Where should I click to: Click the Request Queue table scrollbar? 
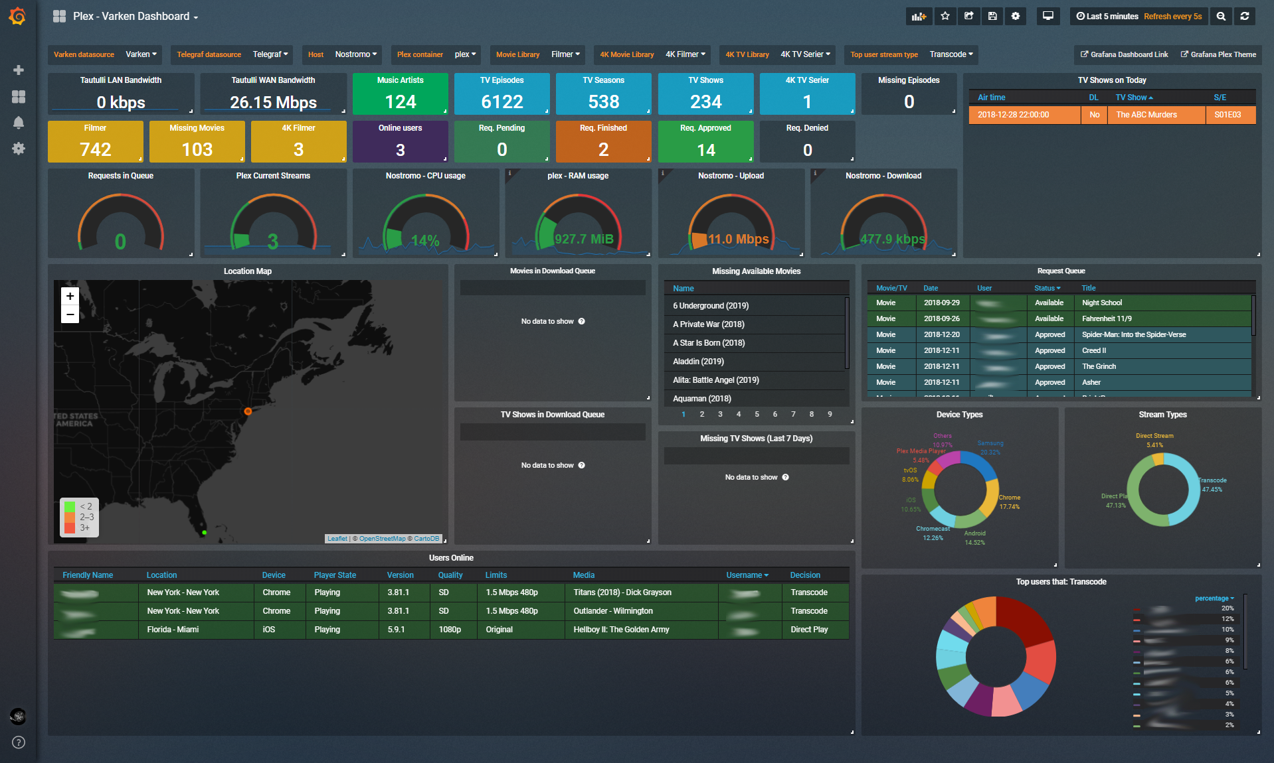click(x=1253, y=316)
